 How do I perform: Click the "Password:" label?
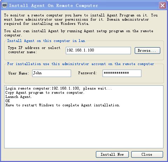87,73
